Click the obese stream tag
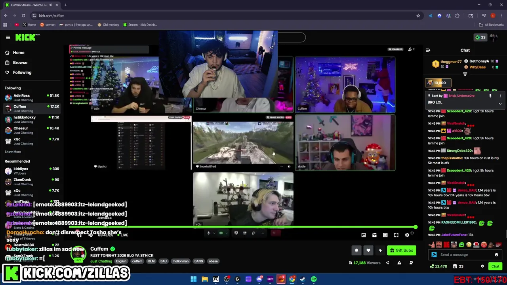Image resolution: width=507 pixels, height=285 pixels. click(x=213, y=261)
